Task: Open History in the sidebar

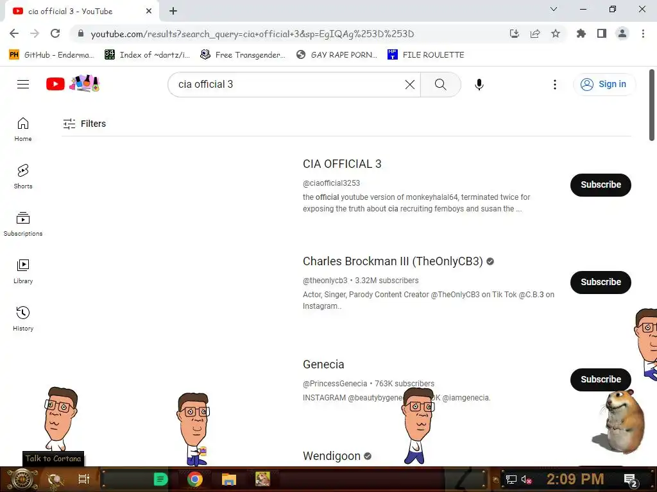Action: tap(23, 319)
